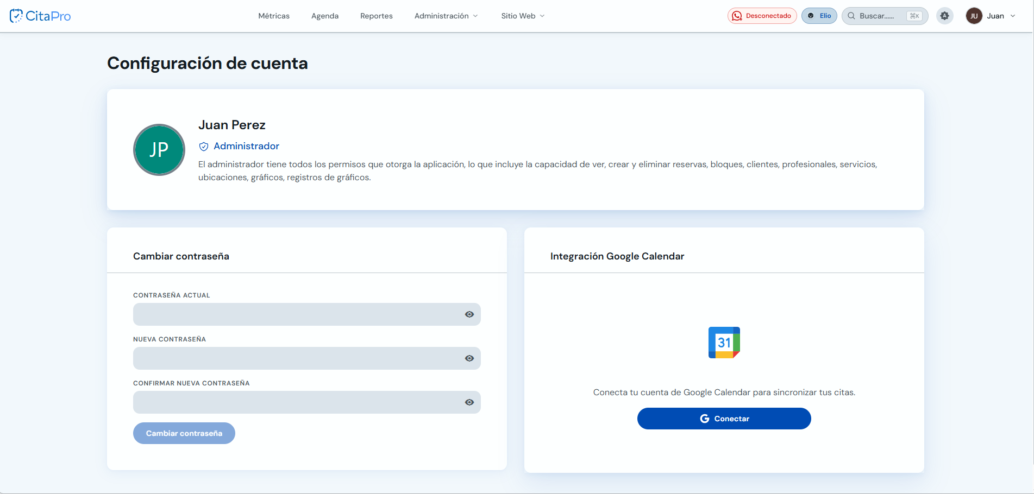This screenshot has width=1034, height=494.
Task: Click the Elio face icon
Action: click(811, 16)
